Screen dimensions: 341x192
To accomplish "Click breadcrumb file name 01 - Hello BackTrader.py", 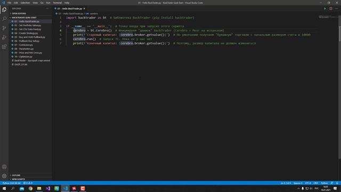I will tap(71, 13).
